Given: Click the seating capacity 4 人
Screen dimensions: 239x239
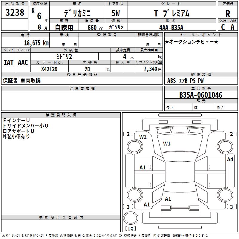Looking at the screenshot, I should pyautogui.click(x=128, y=57).
